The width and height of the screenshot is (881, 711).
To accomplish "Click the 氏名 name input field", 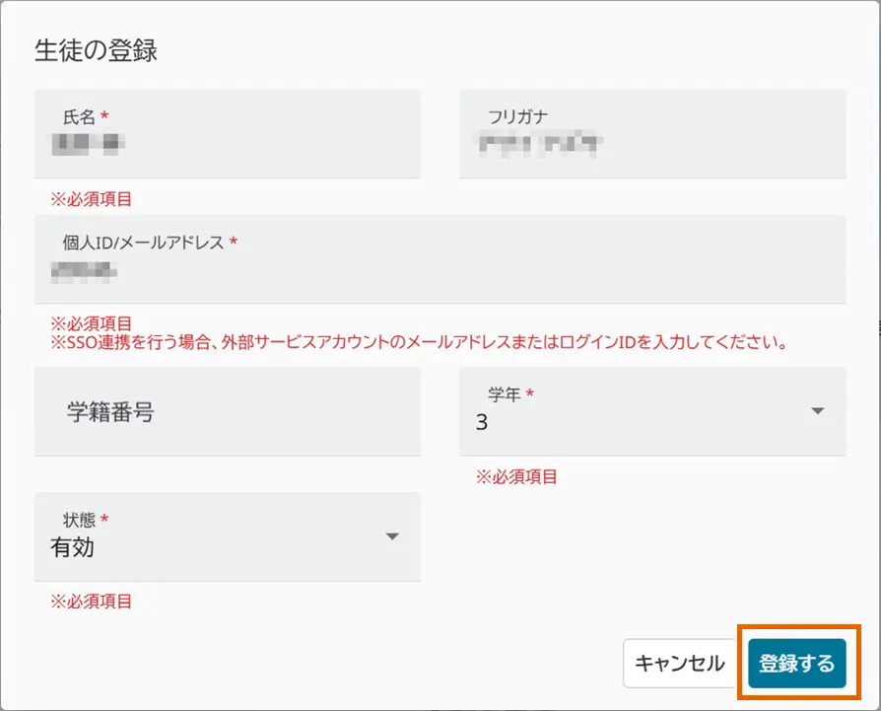I will point(227,145).
